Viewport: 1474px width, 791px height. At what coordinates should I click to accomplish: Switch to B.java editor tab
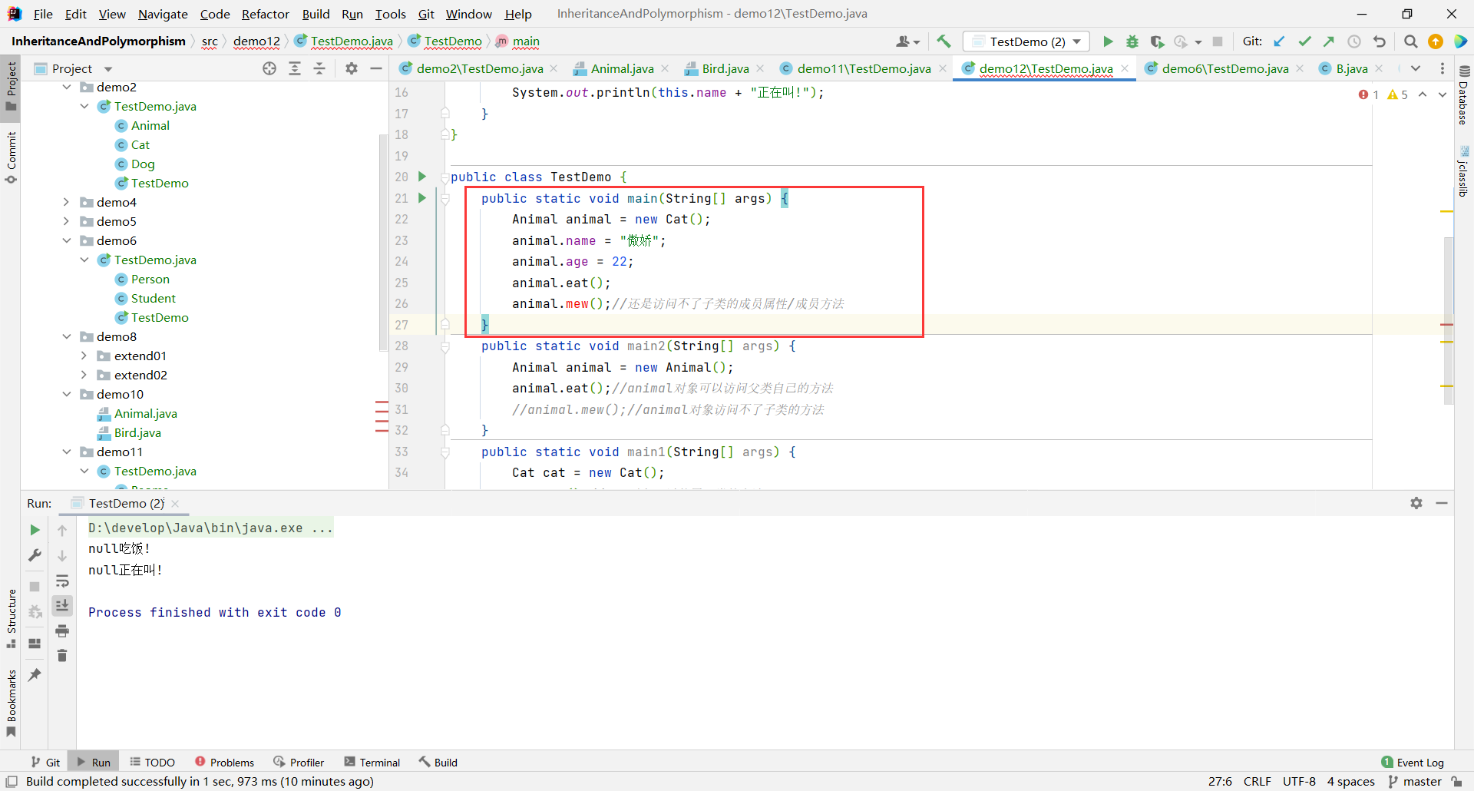point(1351,68)
